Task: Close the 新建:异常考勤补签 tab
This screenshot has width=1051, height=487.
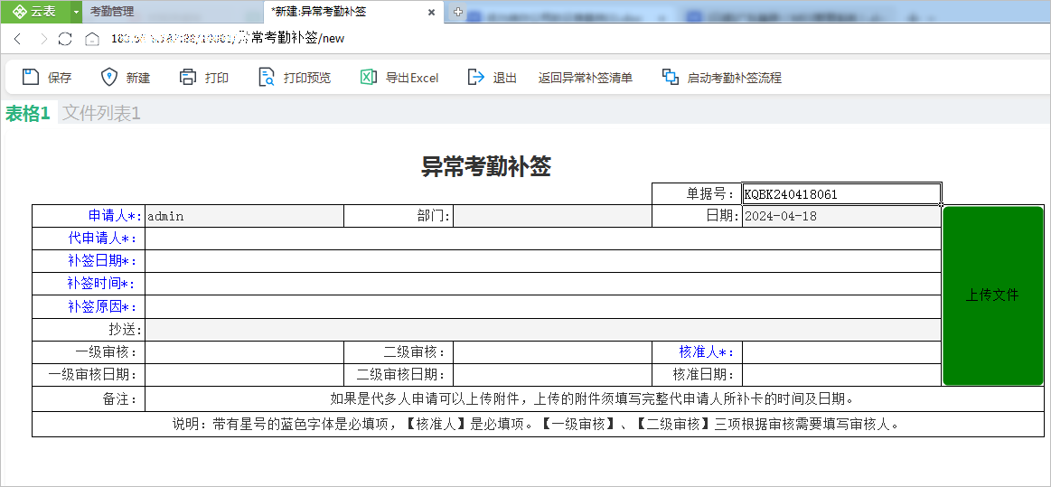Action: point(432,12)
